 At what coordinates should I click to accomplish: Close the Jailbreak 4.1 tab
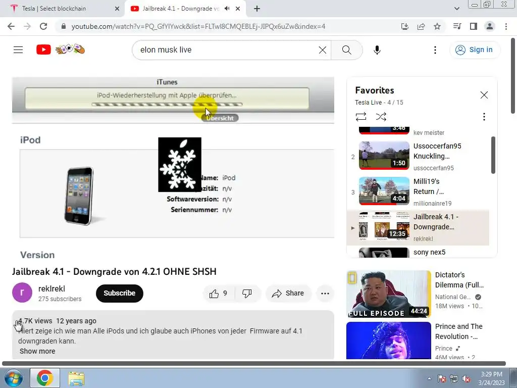point(238,9)
